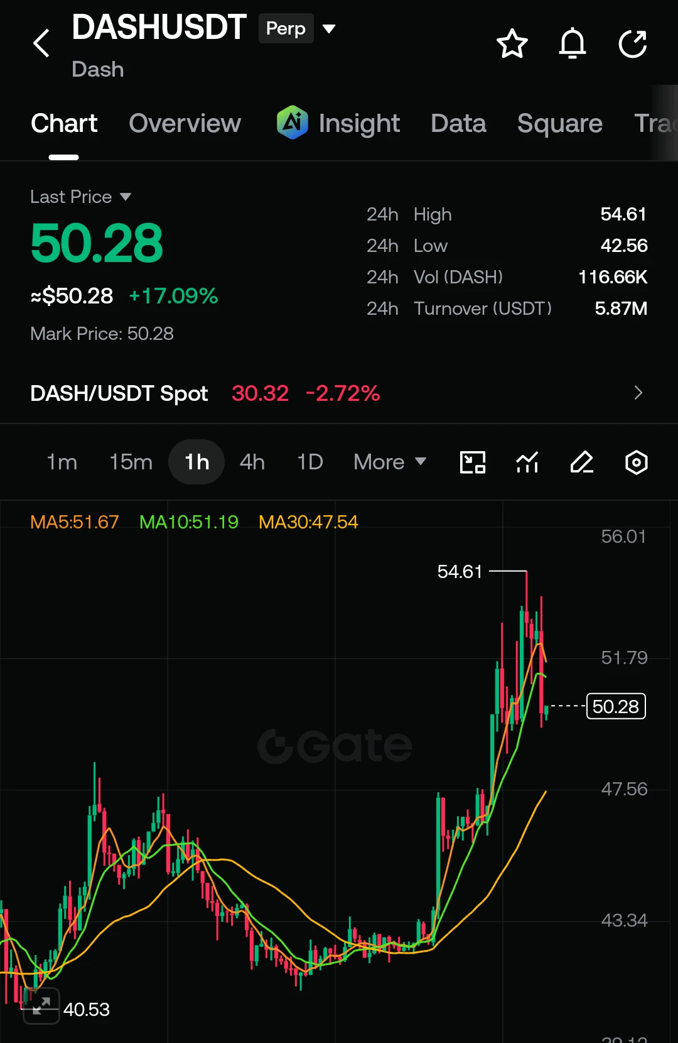Tap the MA5:51.67 indicator label

[75, 522]
